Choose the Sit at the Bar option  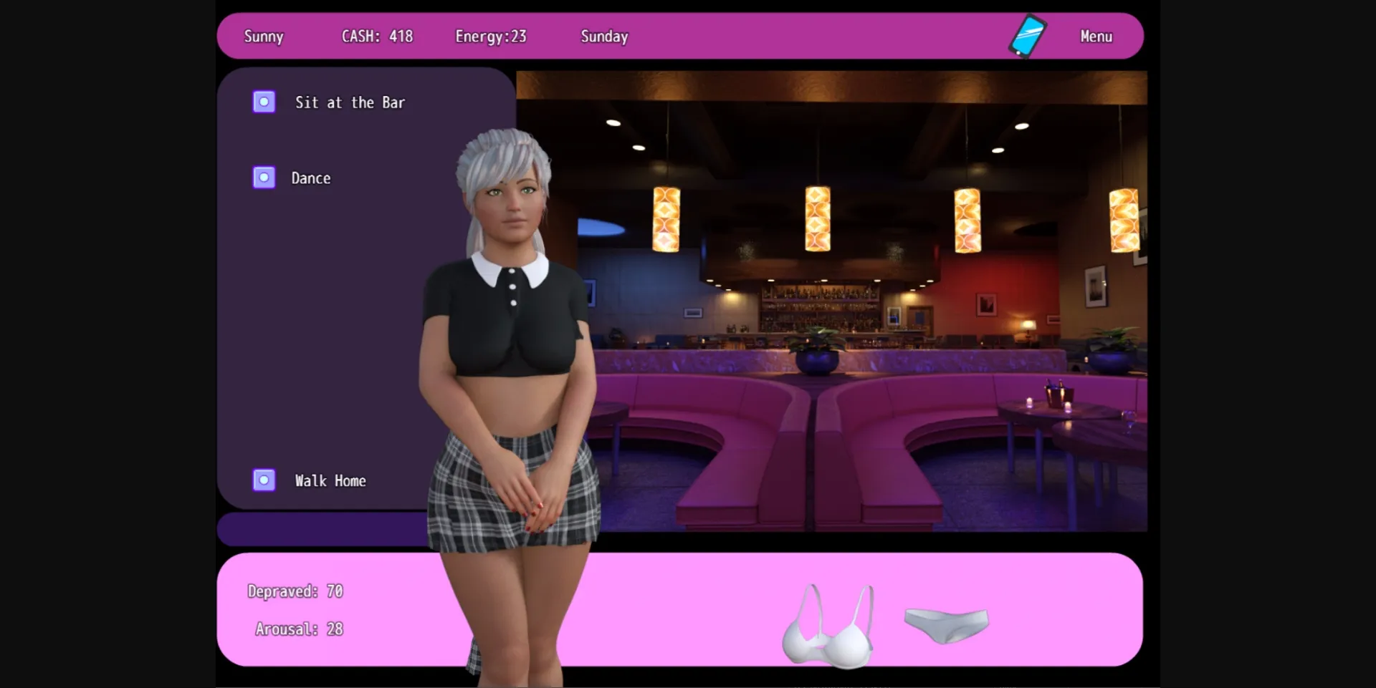pos(349,102)
